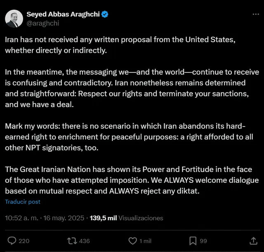Screen dimensions: 264x252
Task: Open the three-dot more options menu
Action: [256, 14]
